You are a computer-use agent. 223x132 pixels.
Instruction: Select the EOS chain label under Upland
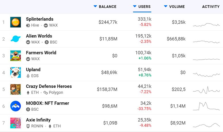(x=35, y=76)
